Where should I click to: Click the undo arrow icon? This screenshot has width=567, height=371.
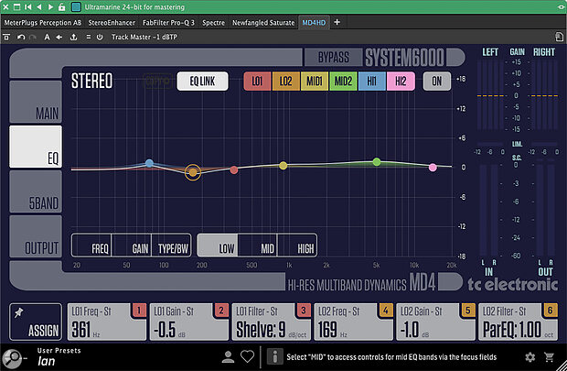[20, 37]
